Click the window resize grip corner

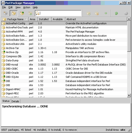[129, 130]
